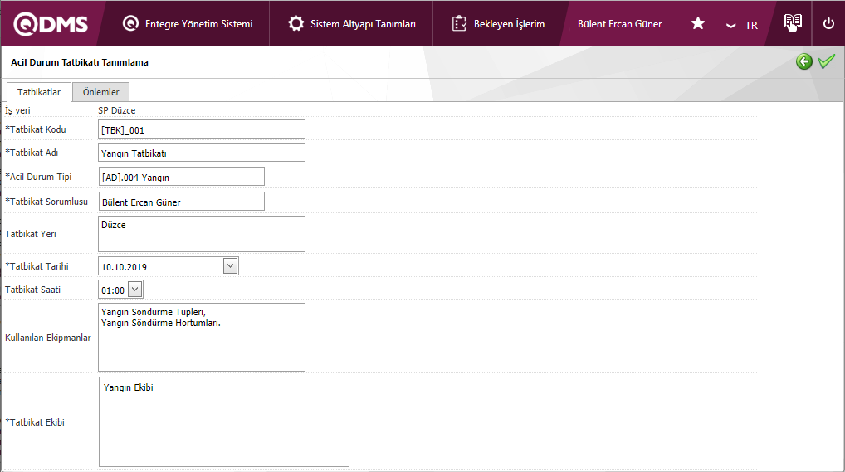Open the Entegre Yönetim Sistemi menu

click(x=188, y=24)
